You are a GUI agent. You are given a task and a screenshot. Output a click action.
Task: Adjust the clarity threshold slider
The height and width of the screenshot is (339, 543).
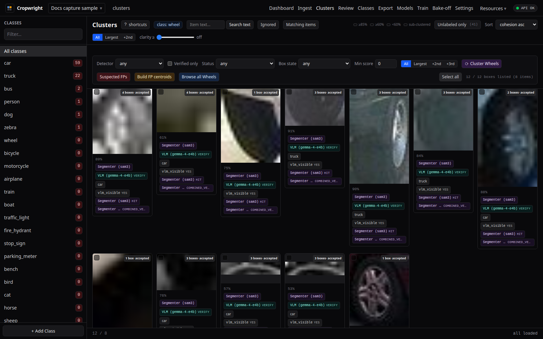tap(175, 37)
